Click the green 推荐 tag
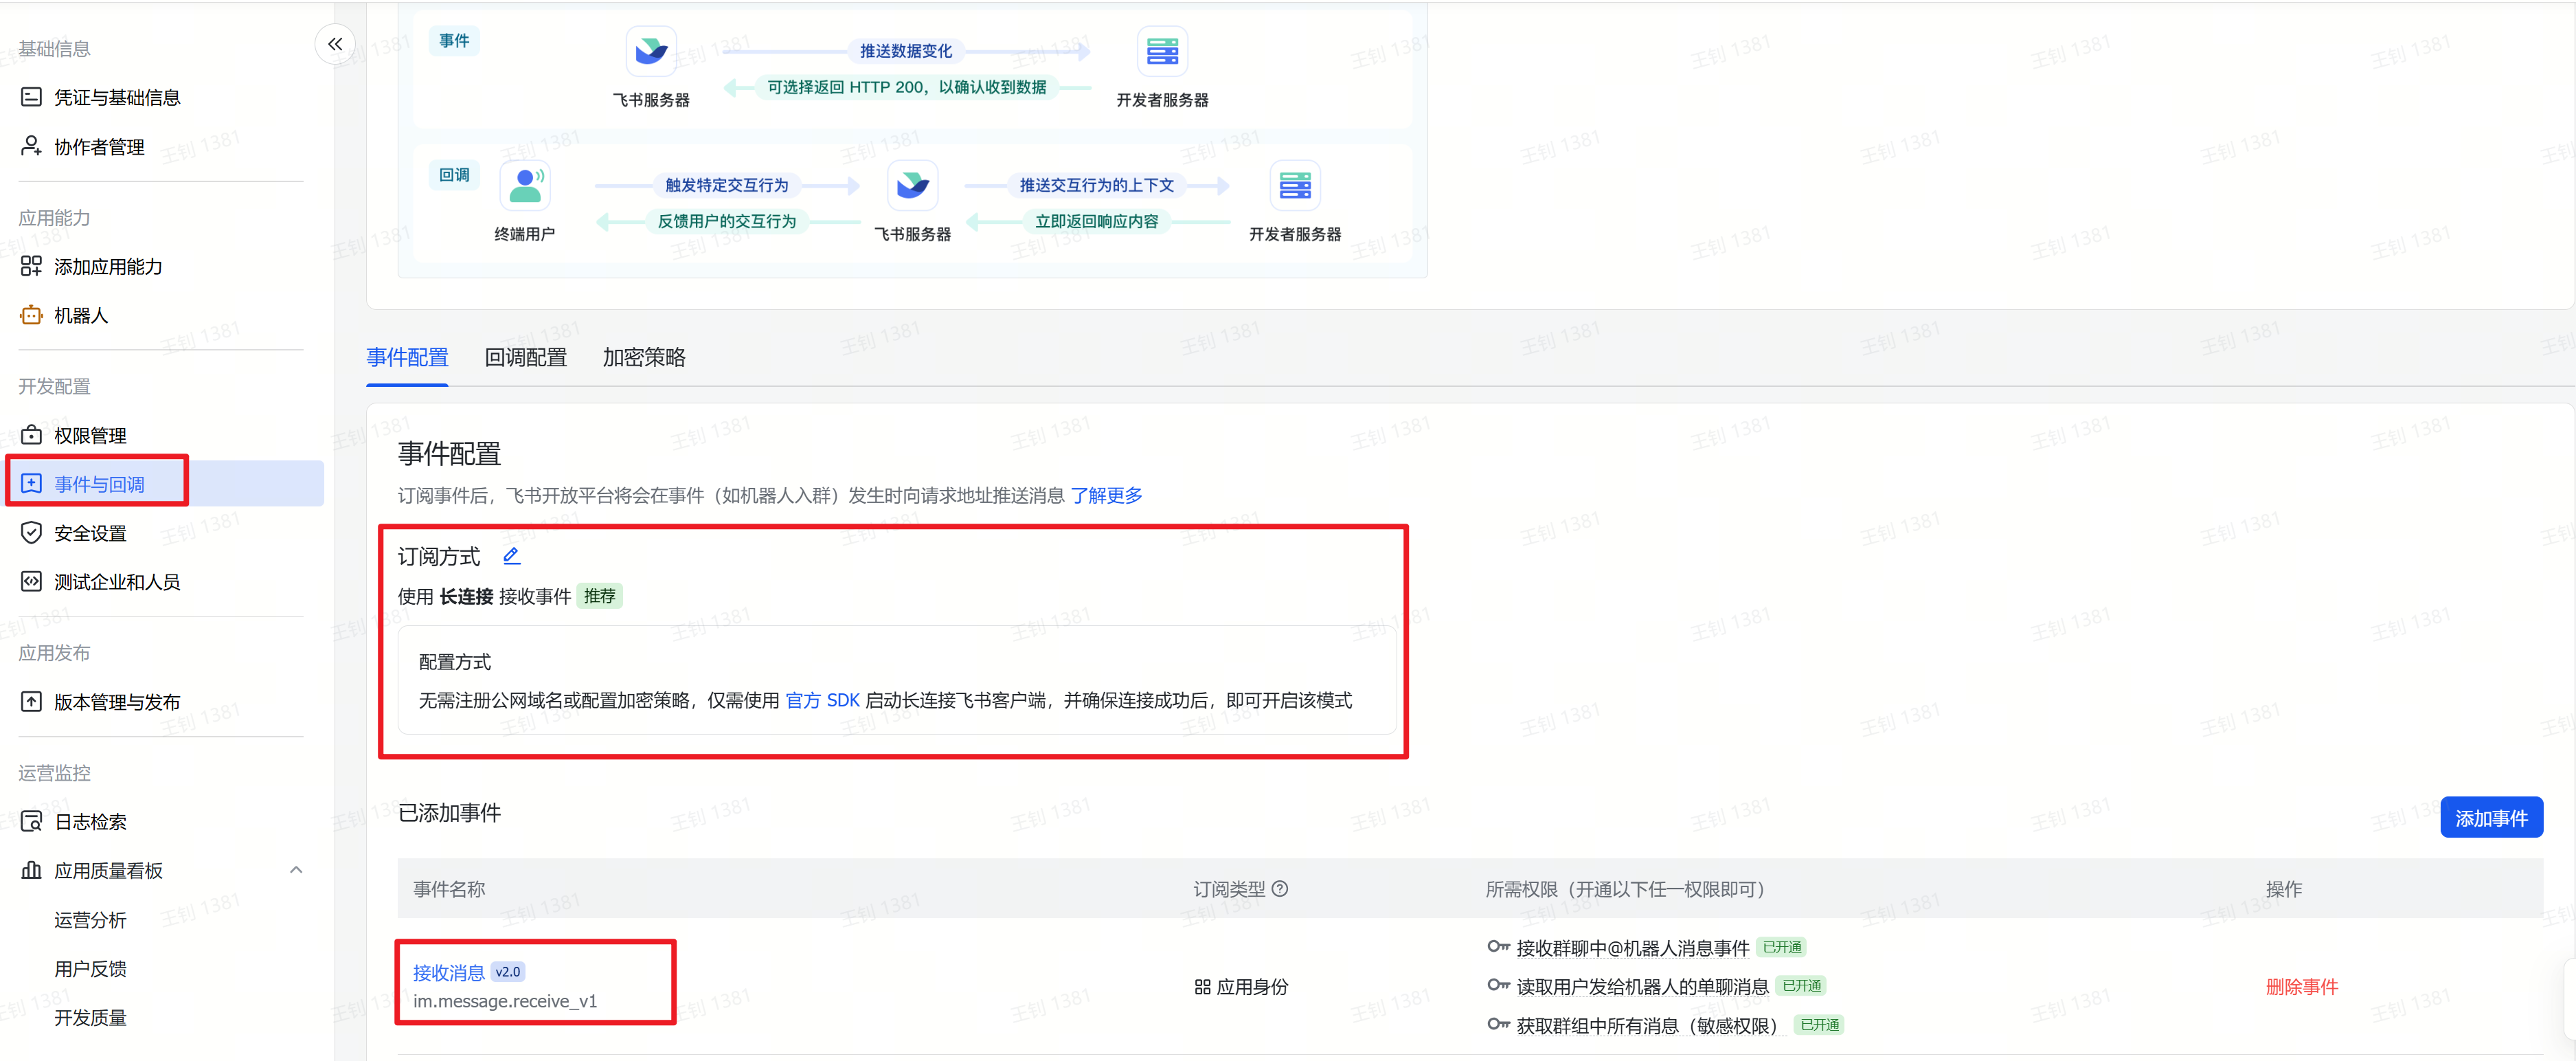 [600, 596]
